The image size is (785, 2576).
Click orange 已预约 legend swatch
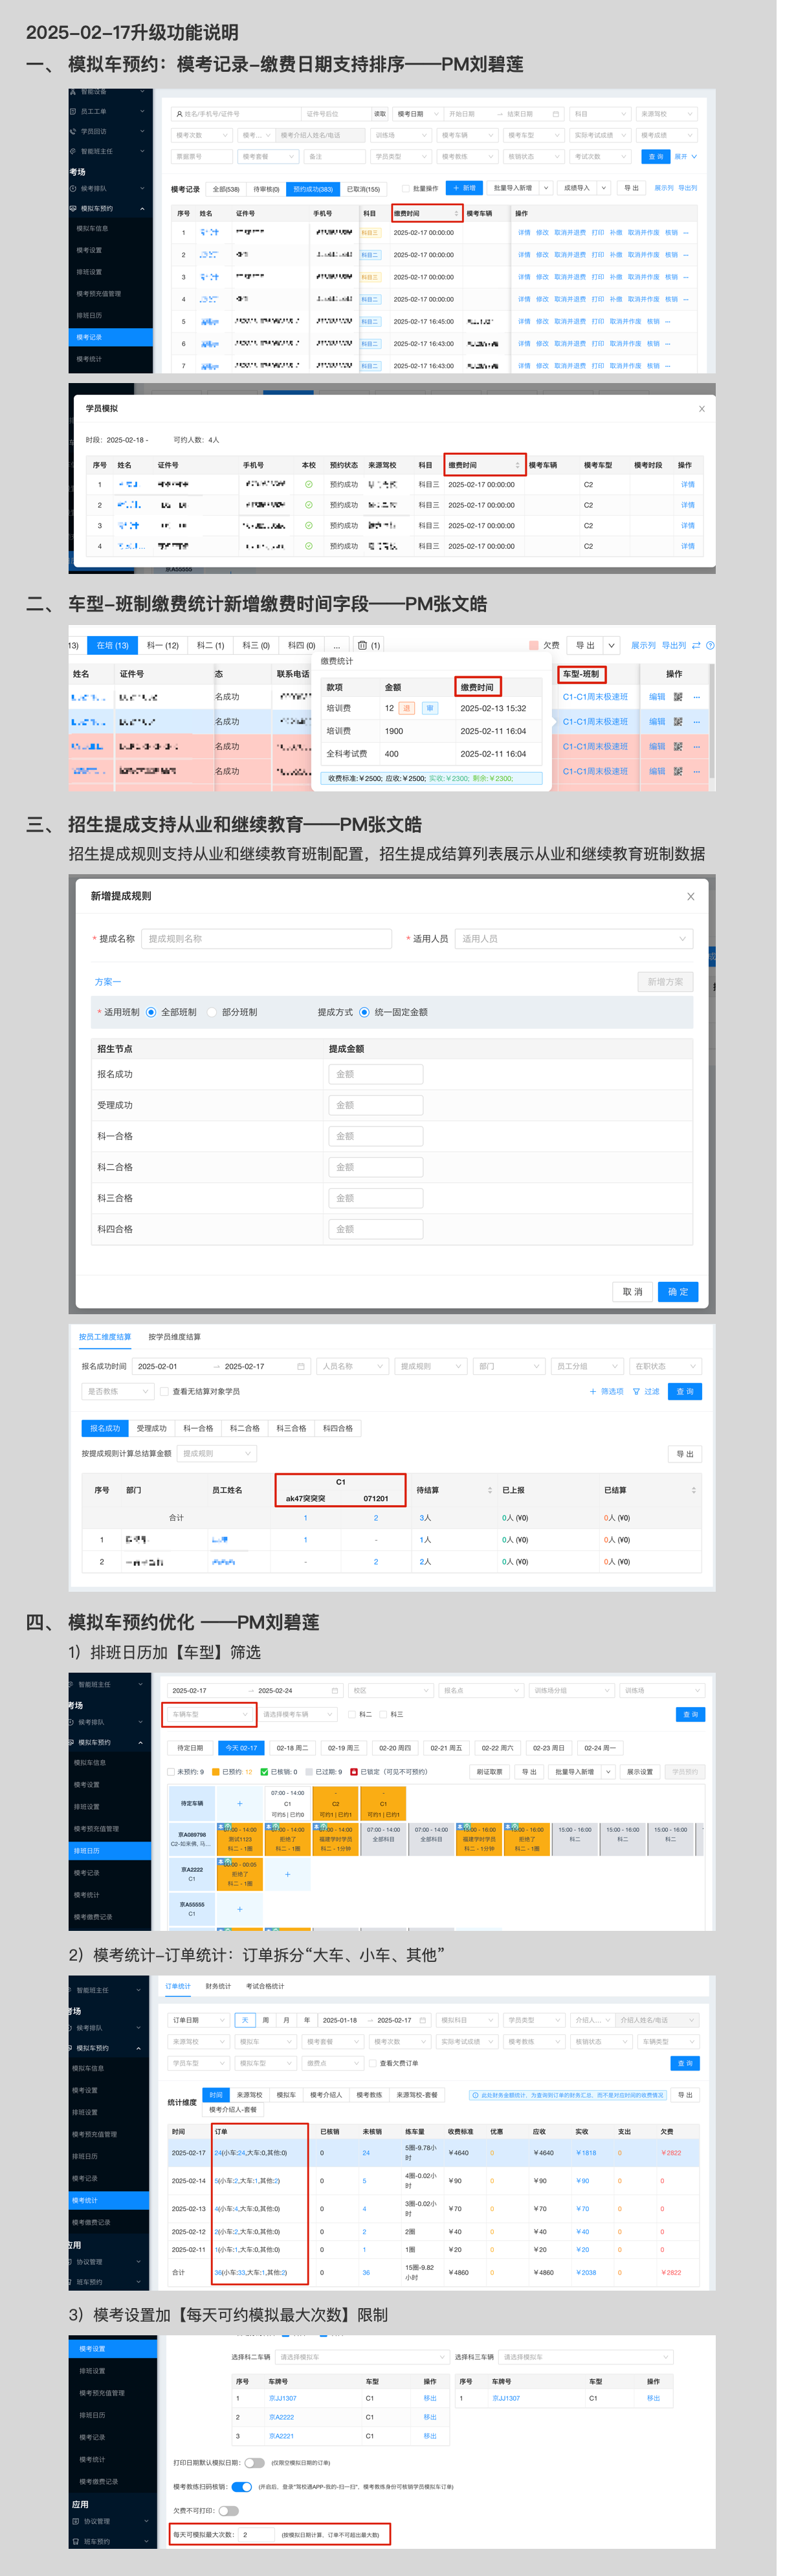pyautogui.click(x=215, y=1771)
